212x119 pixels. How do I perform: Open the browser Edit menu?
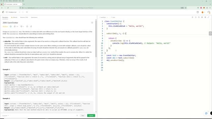click(4, 1)
